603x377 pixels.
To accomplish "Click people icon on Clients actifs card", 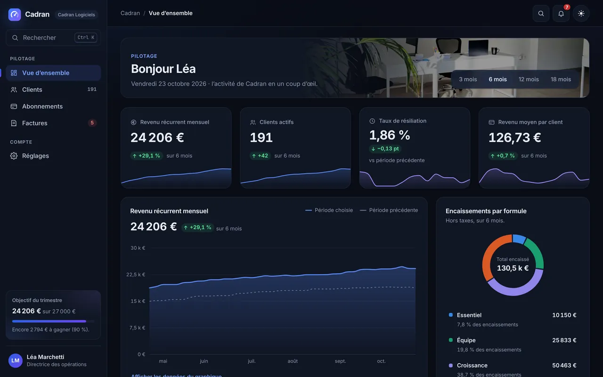I will point(253,122).
